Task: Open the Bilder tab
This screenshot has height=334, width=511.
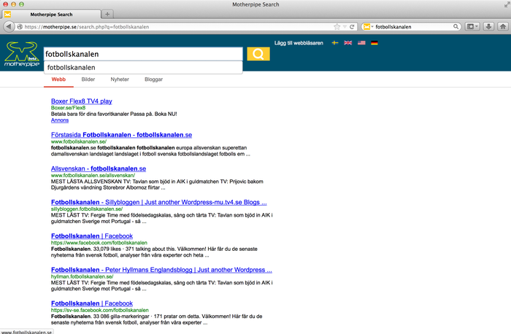Action: 88,79
